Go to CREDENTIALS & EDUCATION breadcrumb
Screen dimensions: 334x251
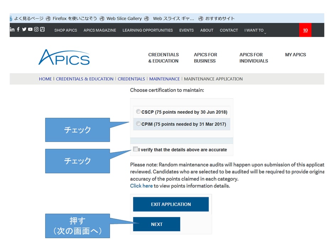pos(85,79)
